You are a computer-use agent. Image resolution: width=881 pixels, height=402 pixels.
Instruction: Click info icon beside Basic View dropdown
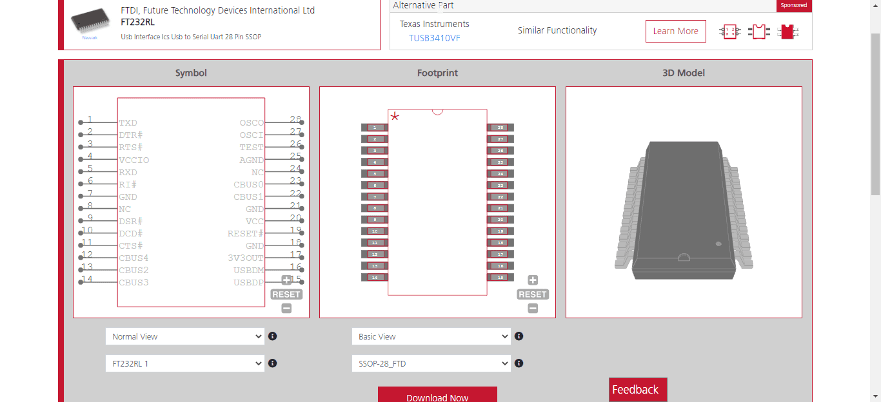519,336
